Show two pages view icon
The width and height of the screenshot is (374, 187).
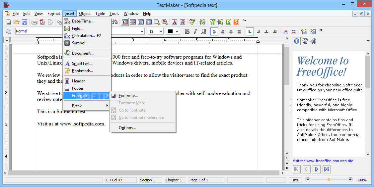click(x=149, y=22)
